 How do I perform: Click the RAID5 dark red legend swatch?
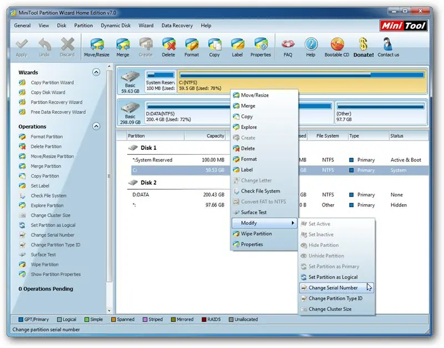click(204, 320)
